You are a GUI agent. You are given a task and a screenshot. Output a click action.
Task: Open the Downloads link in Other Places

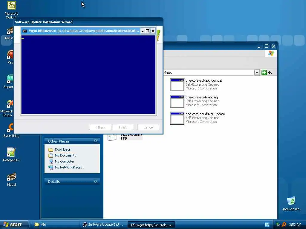pos(63,150)
